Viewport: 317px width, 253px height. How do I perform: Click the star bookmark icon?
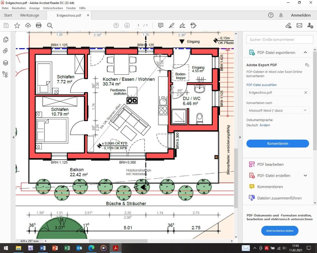[17, 25]
